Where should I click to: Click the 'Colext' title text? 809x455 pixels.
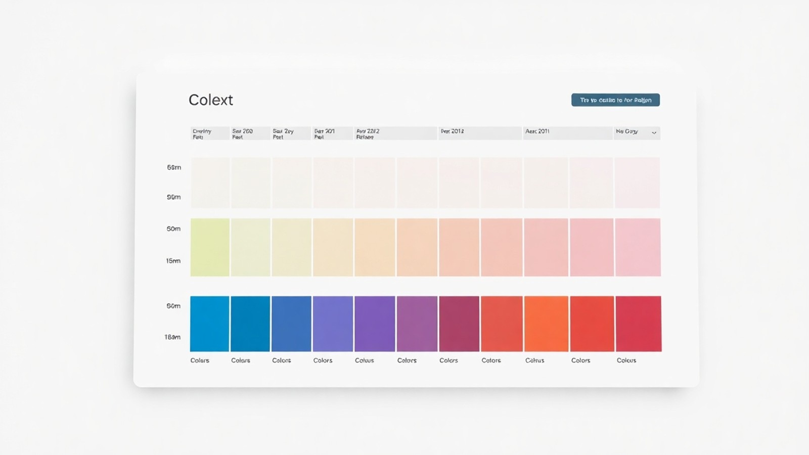[211, 100]
